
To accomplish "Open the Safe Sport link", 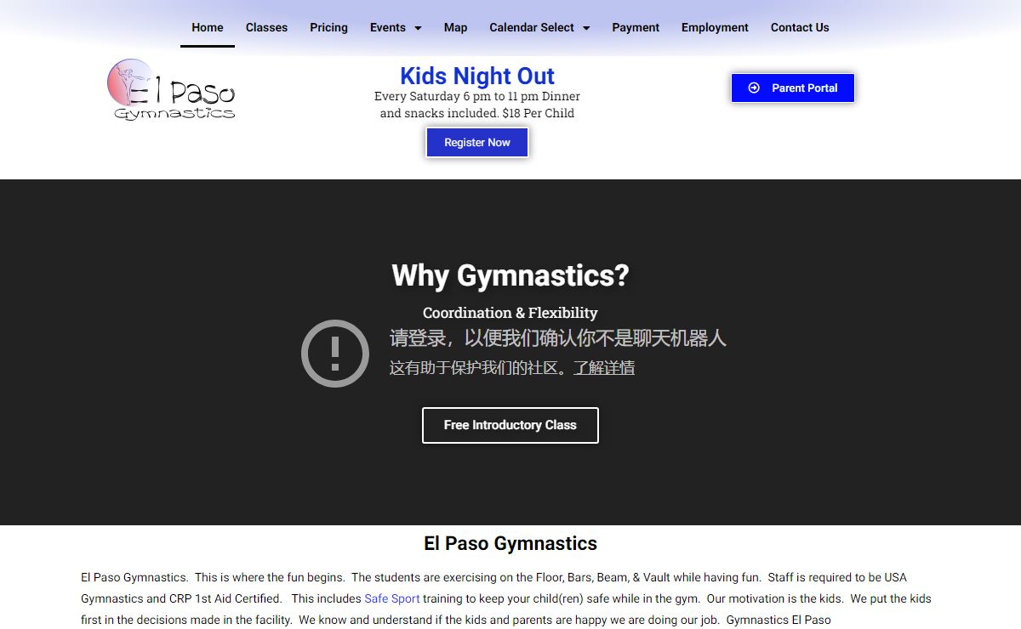I will point(392,598).
